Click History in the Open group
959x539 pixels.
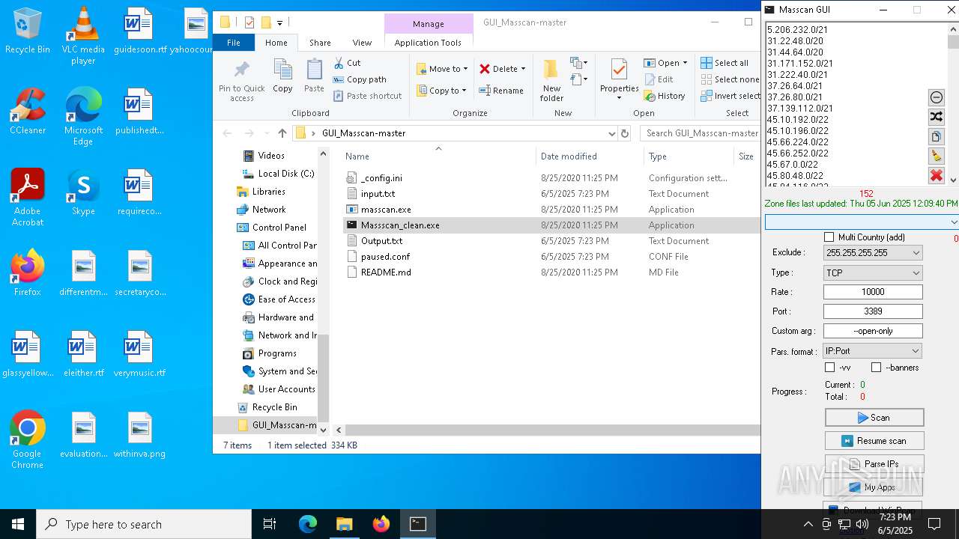tap(665, 96)
